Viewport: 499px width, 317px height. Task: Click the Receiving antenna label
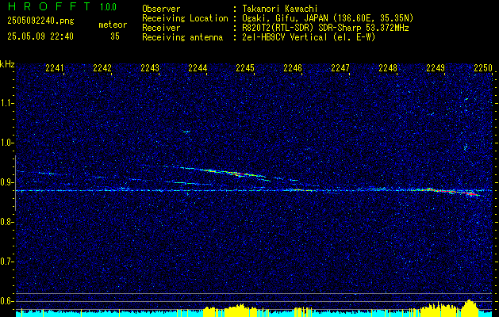click(x=182, y=37)
